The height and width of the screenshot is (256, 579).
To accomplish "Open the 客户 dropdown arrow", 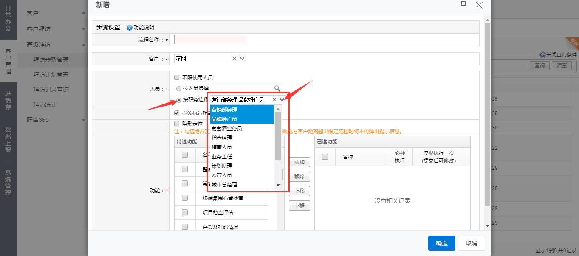I will [242, 59].
